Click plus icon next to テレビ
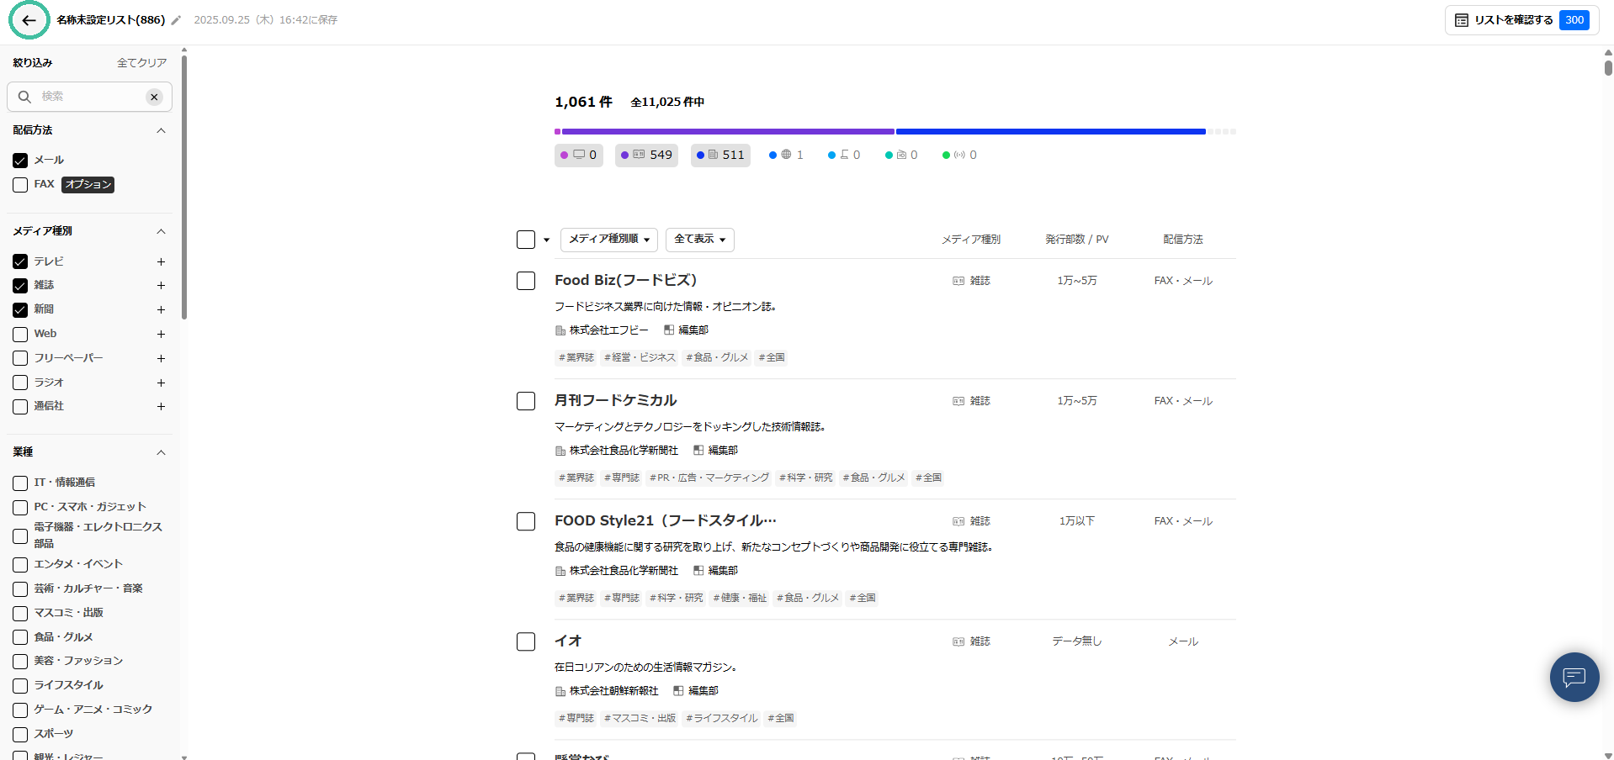This screenshot has width=1614, height=760. 161,262
